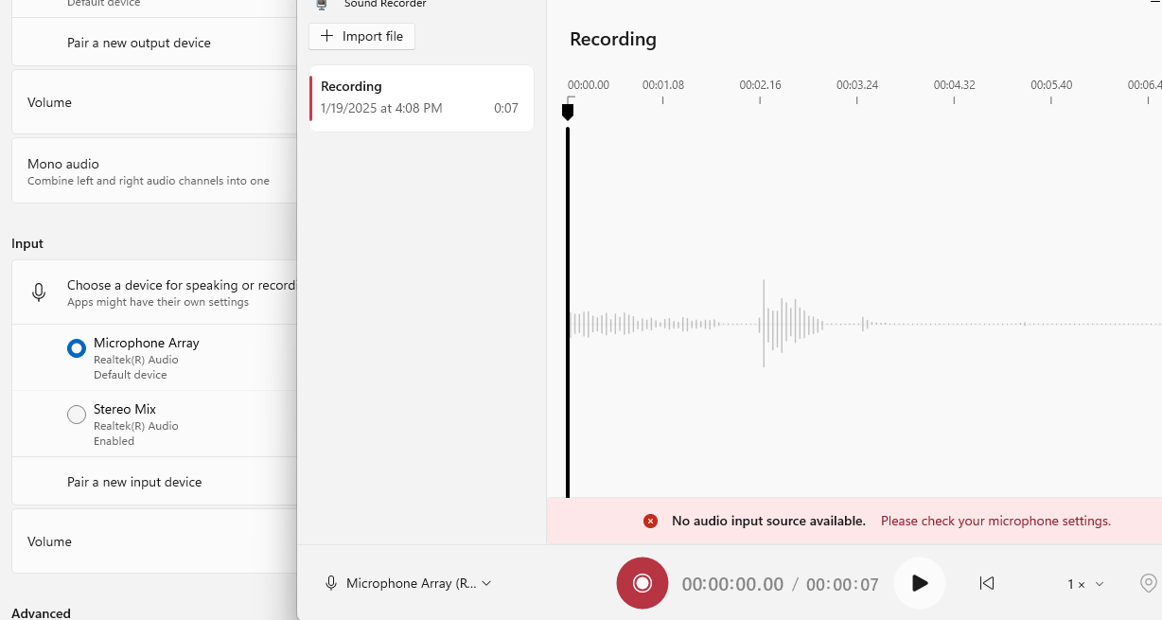The height and width of the screenshot is (620, 1162).
Task: Click the Import file button
Action: (361, 36)
